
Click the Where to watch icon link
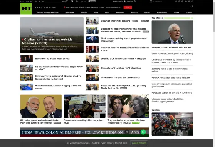(119, 2)
